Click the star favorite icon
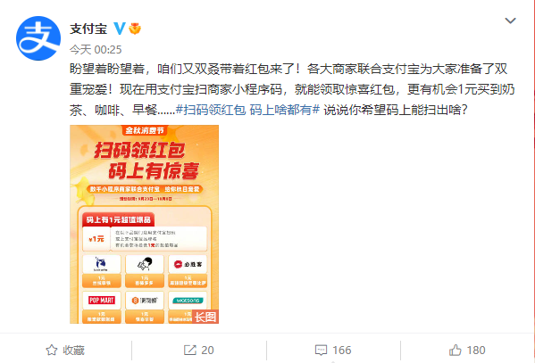Viewport: 535px width, 363px height. [x=52, y=350]
